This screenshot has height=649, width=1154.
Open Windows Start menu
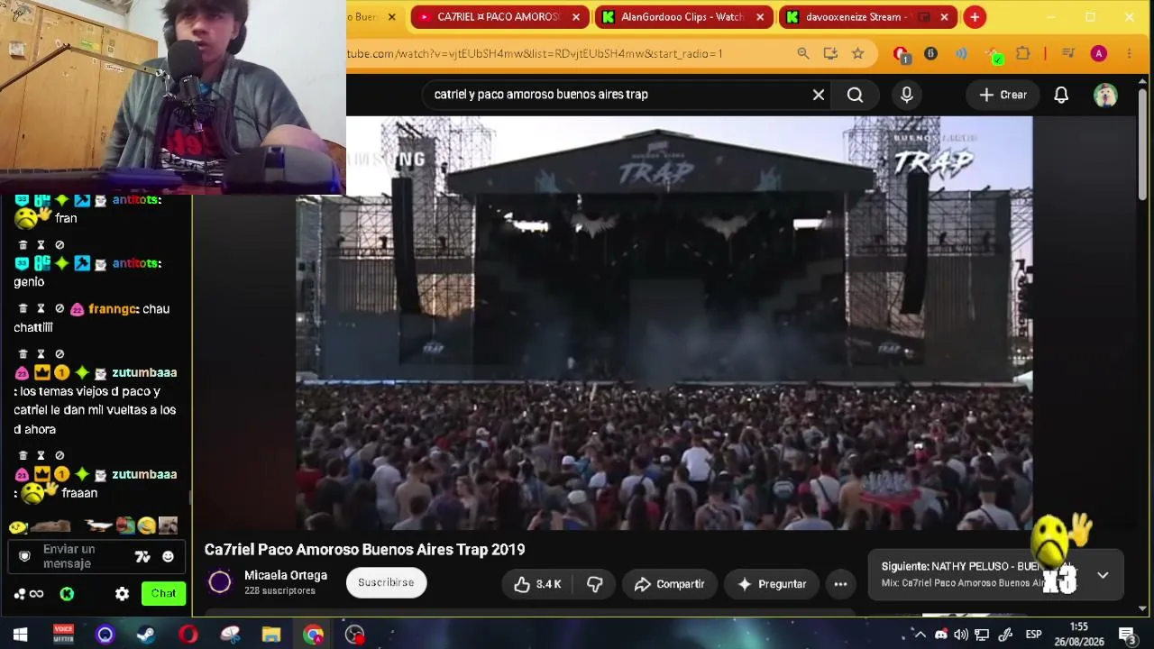[x=20, y=635]
